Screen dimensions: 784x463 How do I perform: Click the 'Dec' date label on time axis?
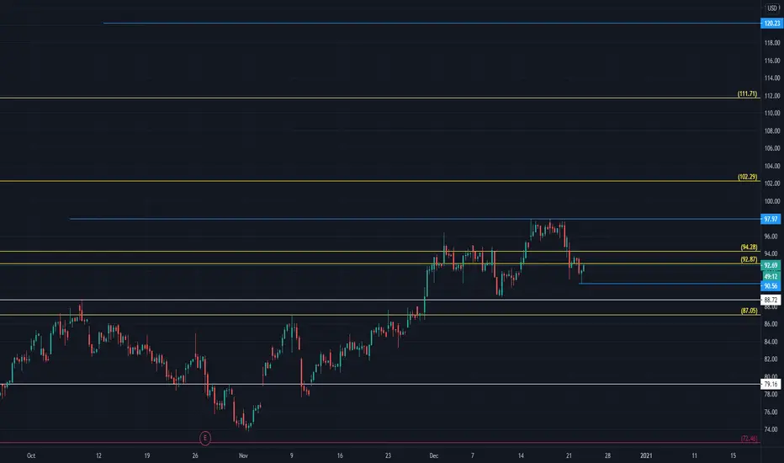tap(433, 455)
